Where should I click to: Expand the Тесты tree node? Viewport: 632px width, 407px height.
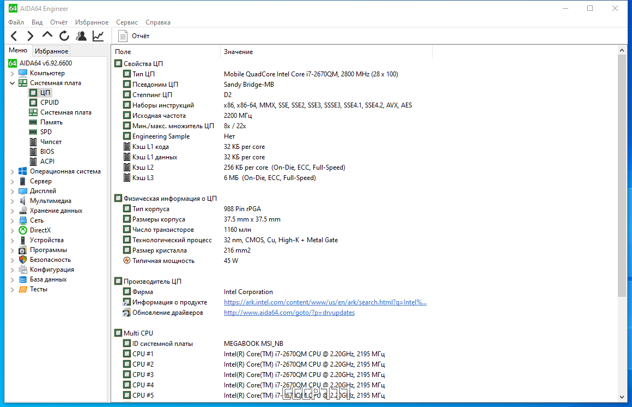pos(12,290)
